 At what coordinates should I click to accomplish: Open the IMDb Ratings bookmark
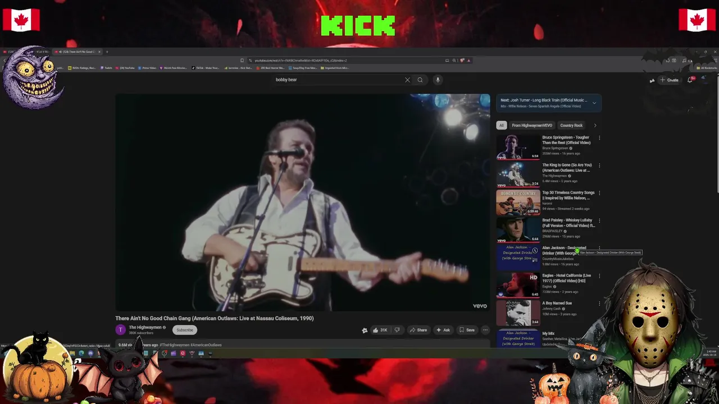coord(82,68)
